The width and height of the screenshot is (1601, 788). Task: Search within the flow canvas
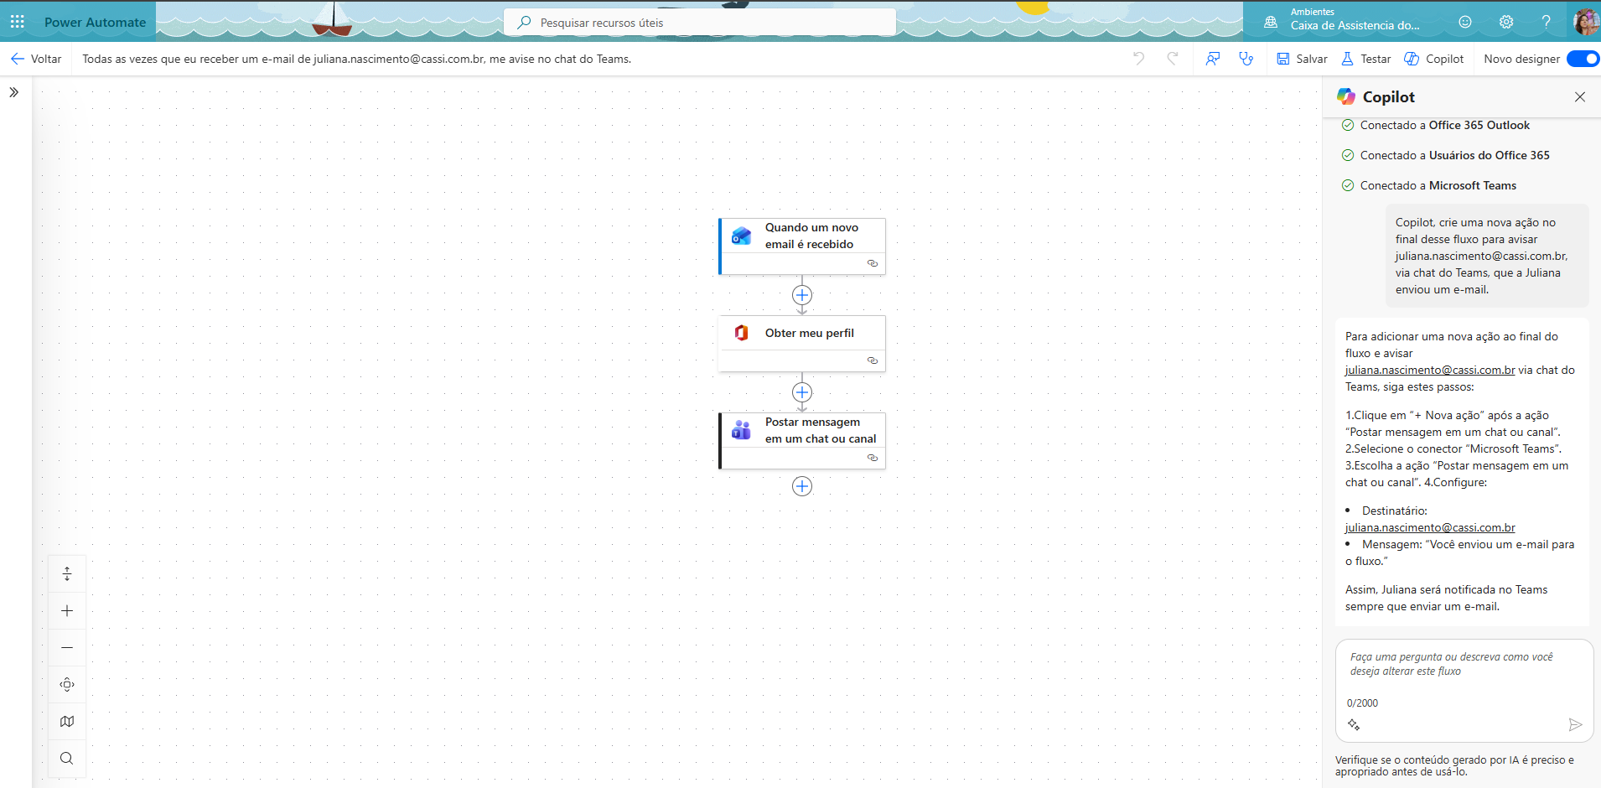point(67,759)
